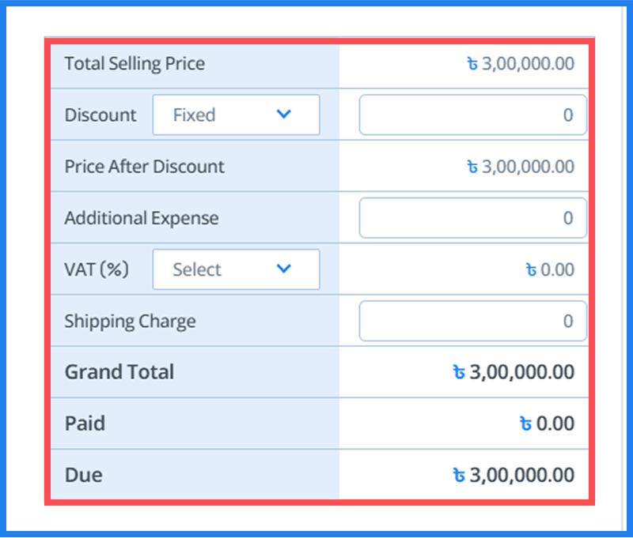The width and height of the screenshot is (633, 538).
Task: Expand the Fixed dropdown to change discount mode
Action: tap(236, 115)
